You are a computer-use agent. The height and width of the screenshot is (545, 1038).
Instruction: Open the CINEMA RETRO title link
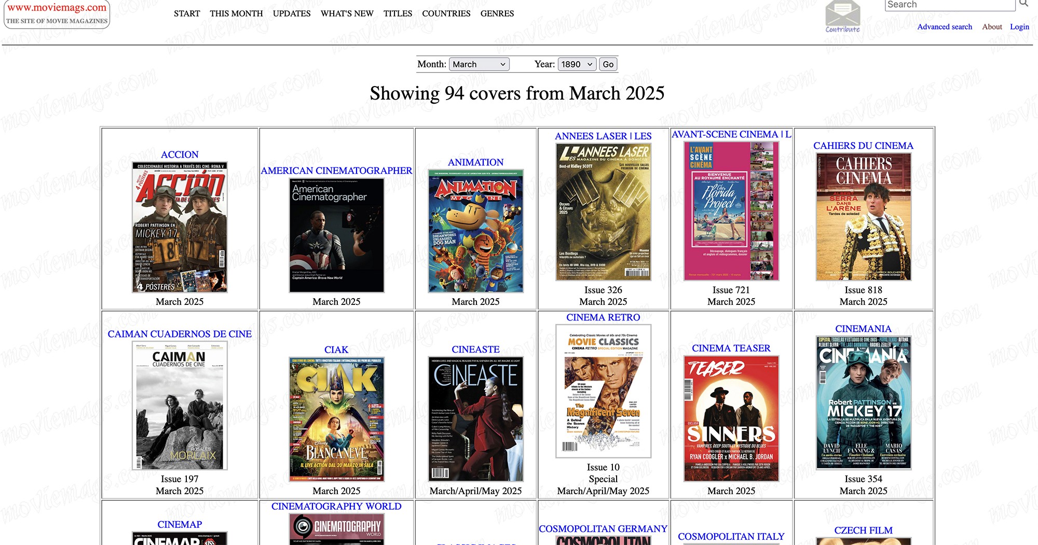[x=603, y=317]
